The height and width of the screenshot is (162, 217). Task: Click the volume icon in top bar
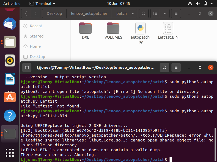tap(198, 4)
